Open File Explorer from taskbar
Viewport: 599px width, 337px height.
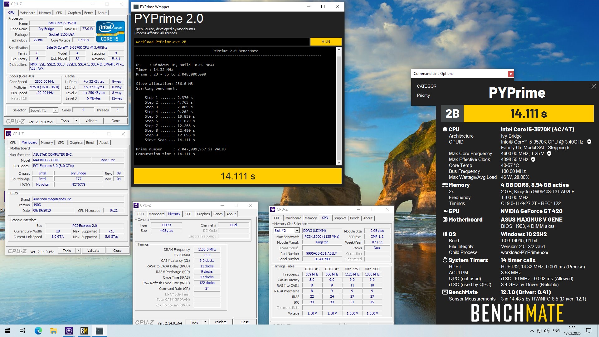(53, 331)
